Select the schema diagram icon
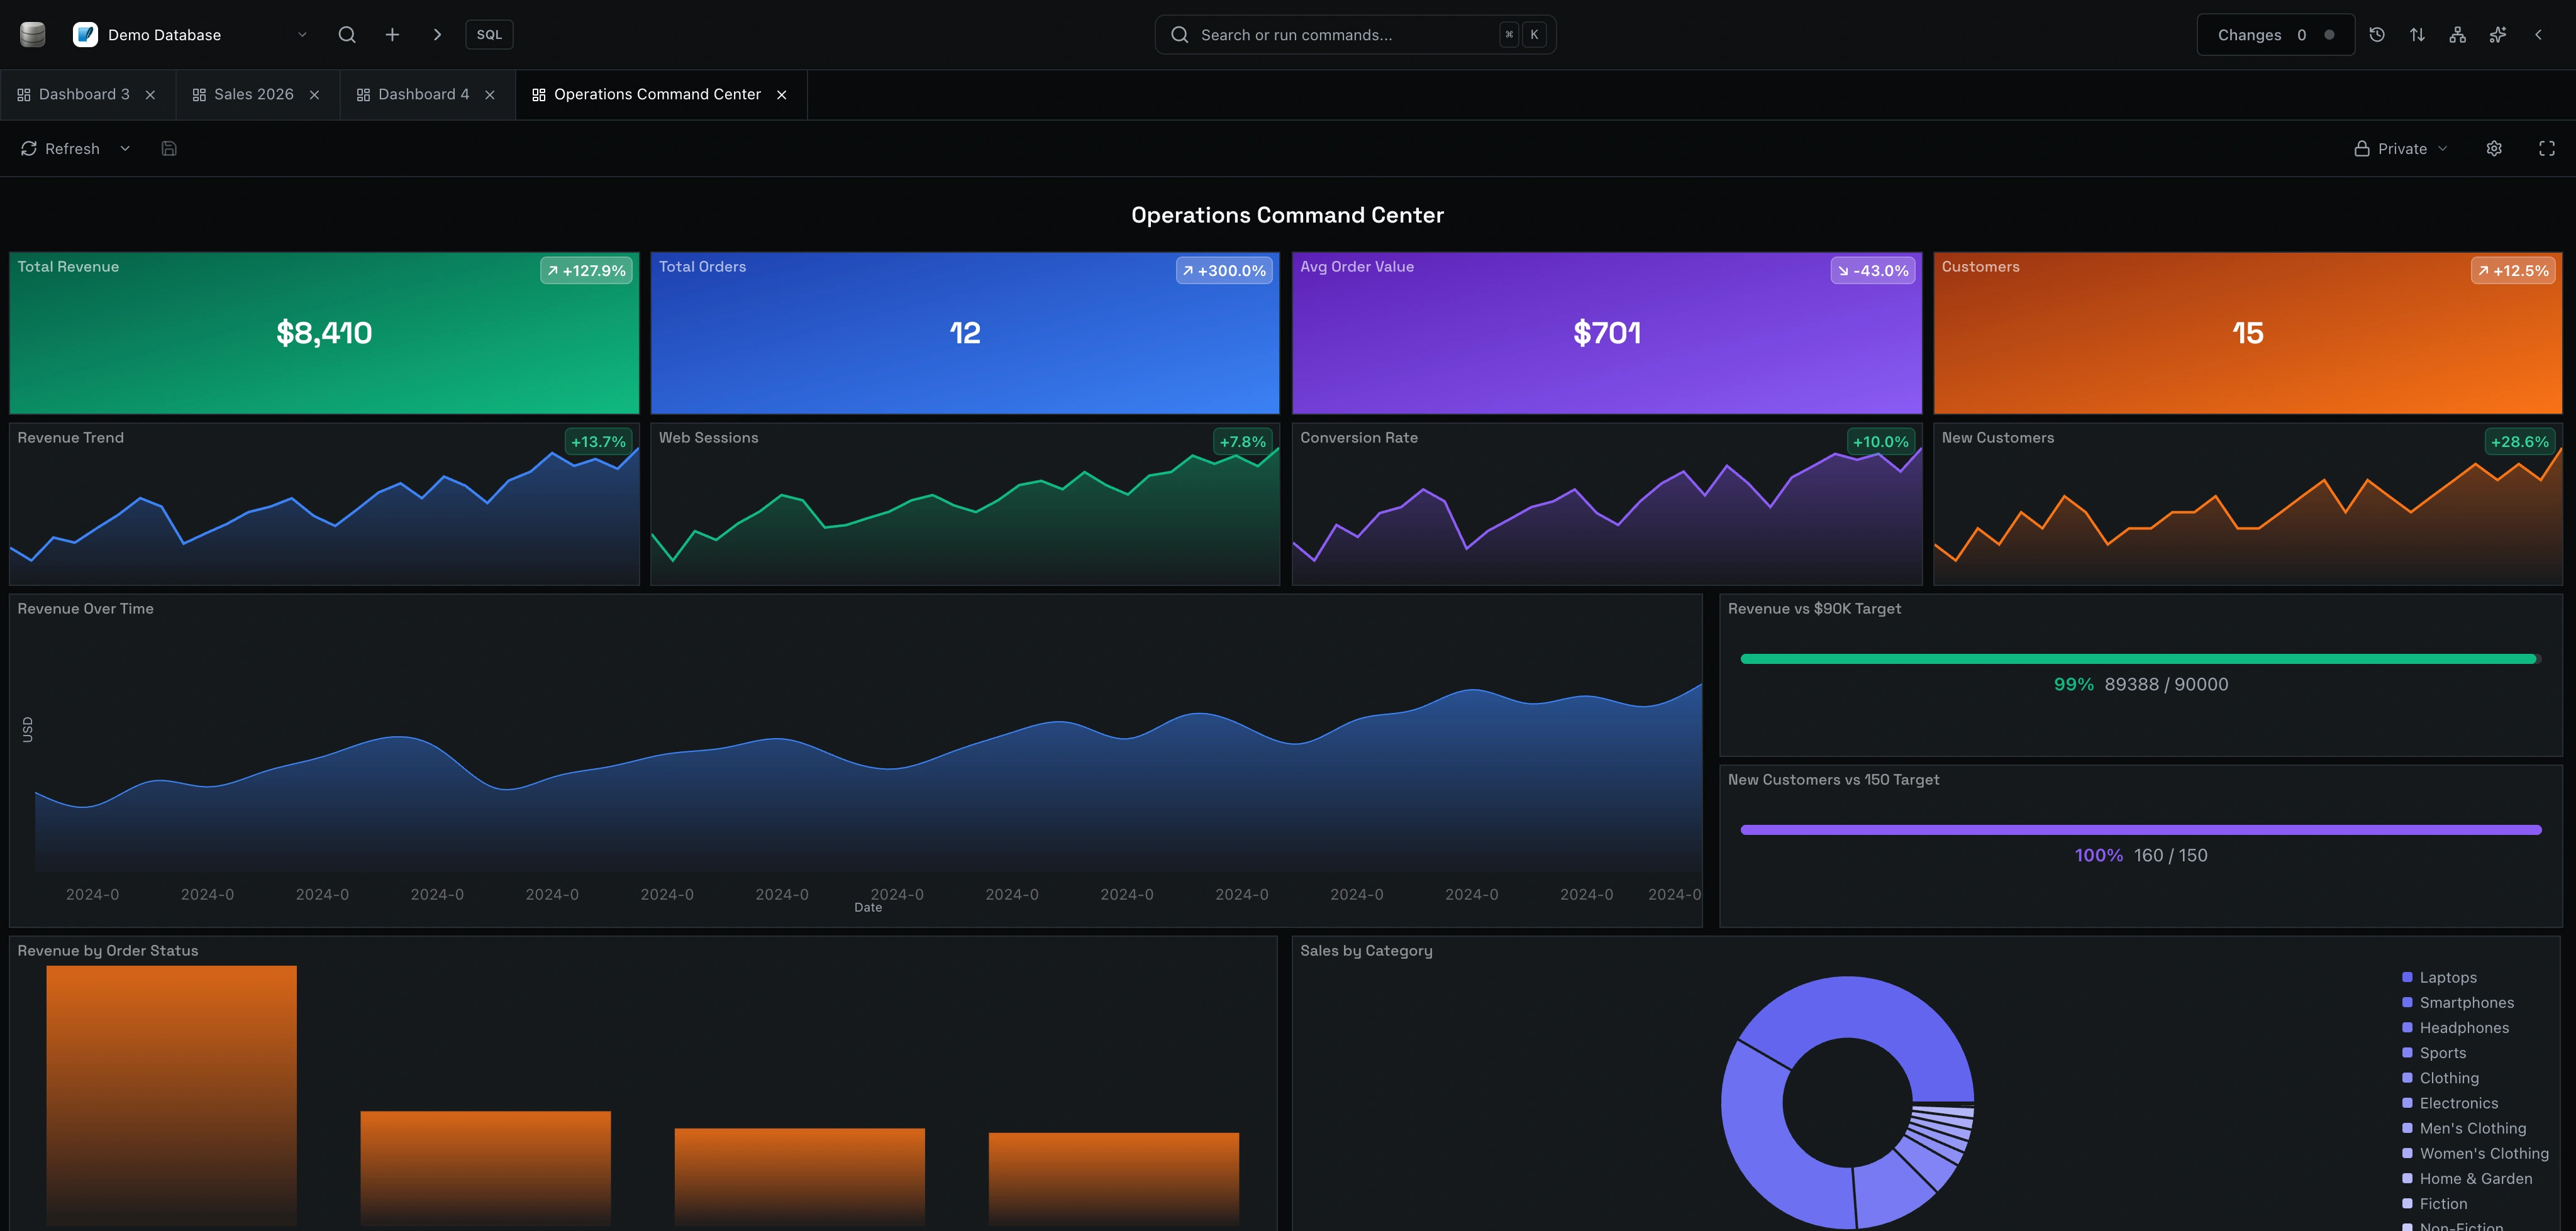Screen dimensions: 2576x1231 click(2457, 33)
